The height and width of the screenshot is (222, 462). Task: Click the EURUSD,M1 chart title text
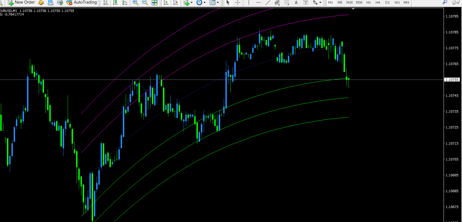click(x=9, y=11)
